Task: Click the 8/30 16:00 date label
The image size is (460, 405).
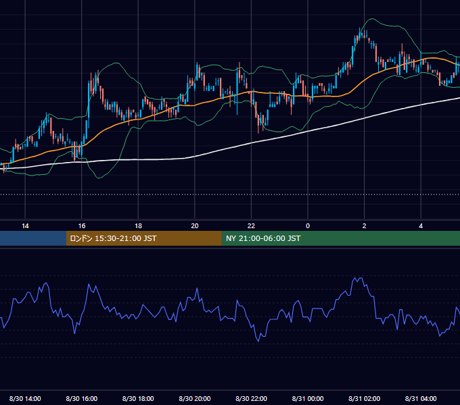Action: [82, 398]
